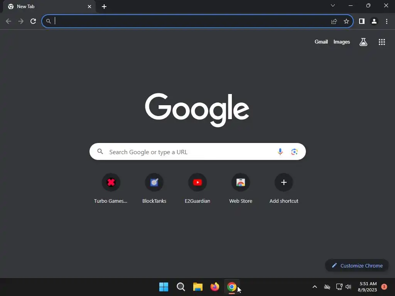Open the Chrome profile menu
Screen dimensions: 395x296
coord(374,21)
